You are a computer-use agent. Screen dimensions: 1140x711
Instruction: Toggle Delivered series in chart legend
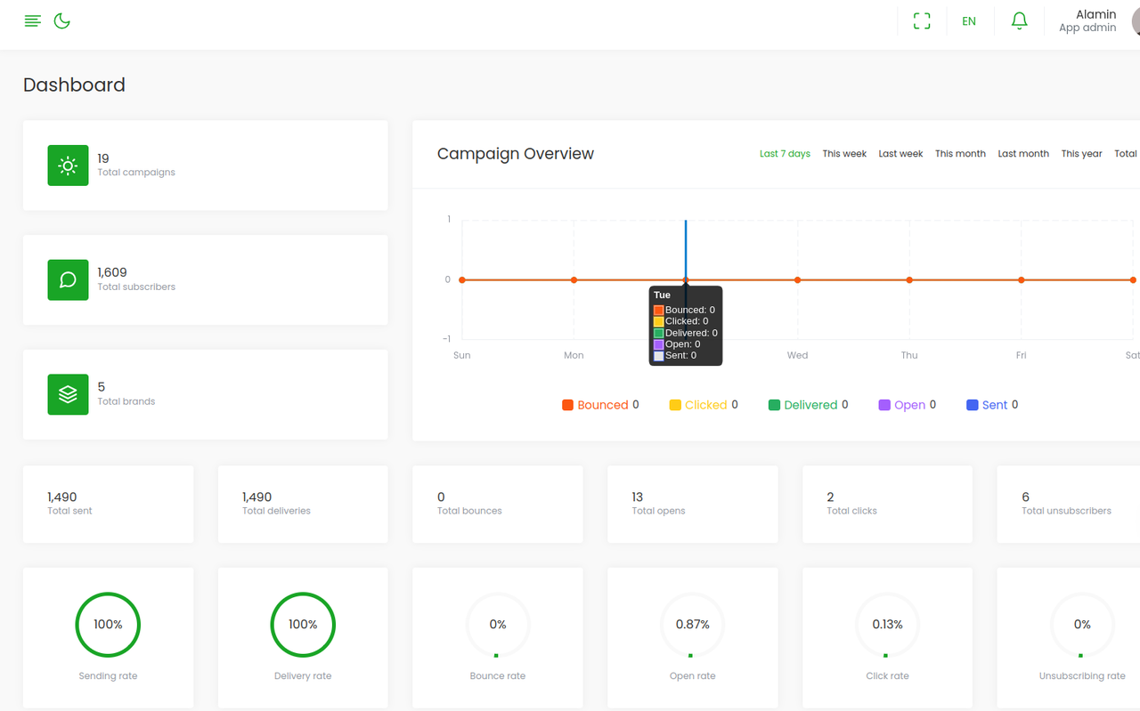pos(808,405)
